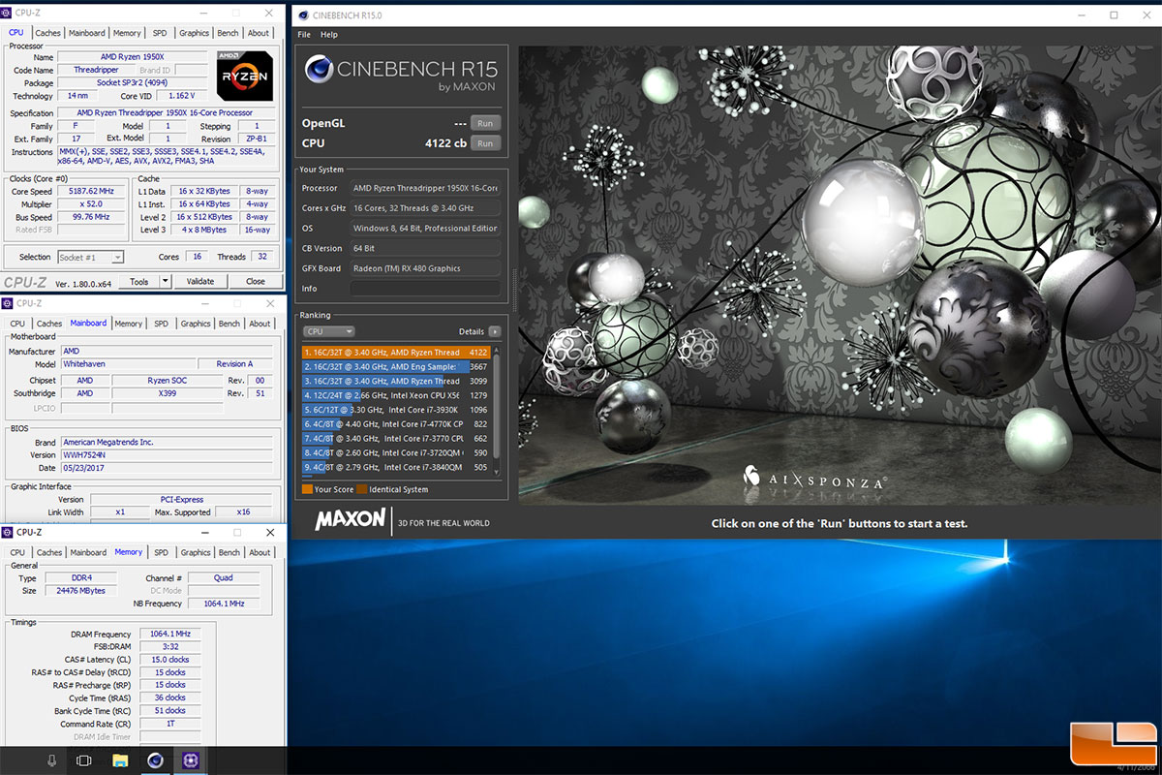Click the microphone icon on the taskbar
The width and height of the screenshot is (1162, 775).
pos(50,760)
